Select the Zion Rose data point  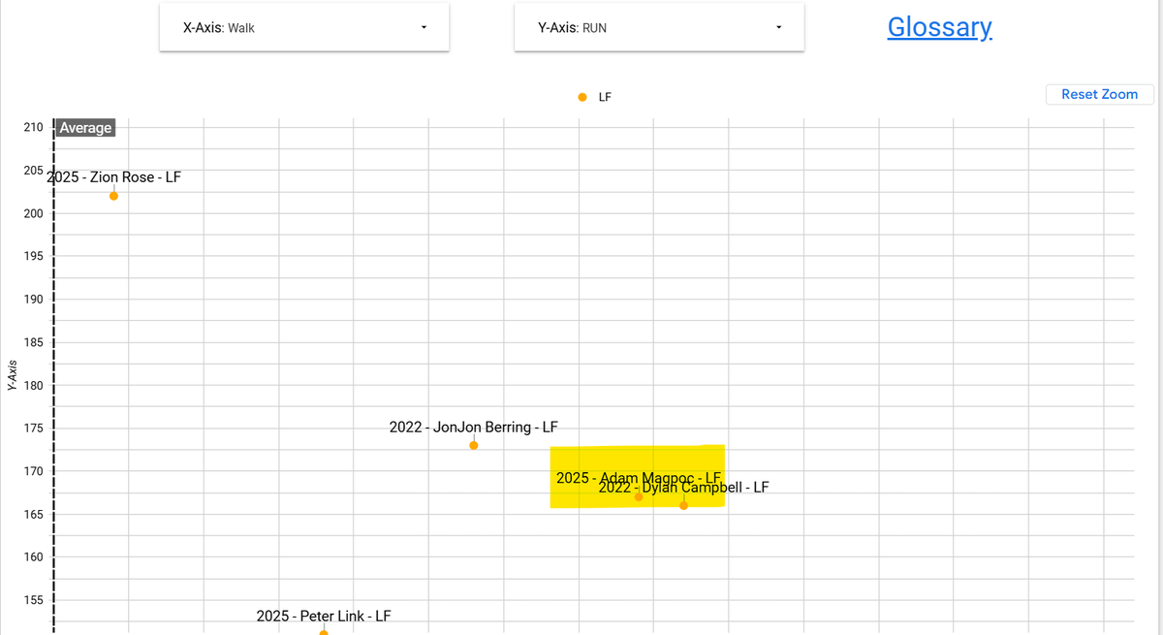tap(113, 196)
